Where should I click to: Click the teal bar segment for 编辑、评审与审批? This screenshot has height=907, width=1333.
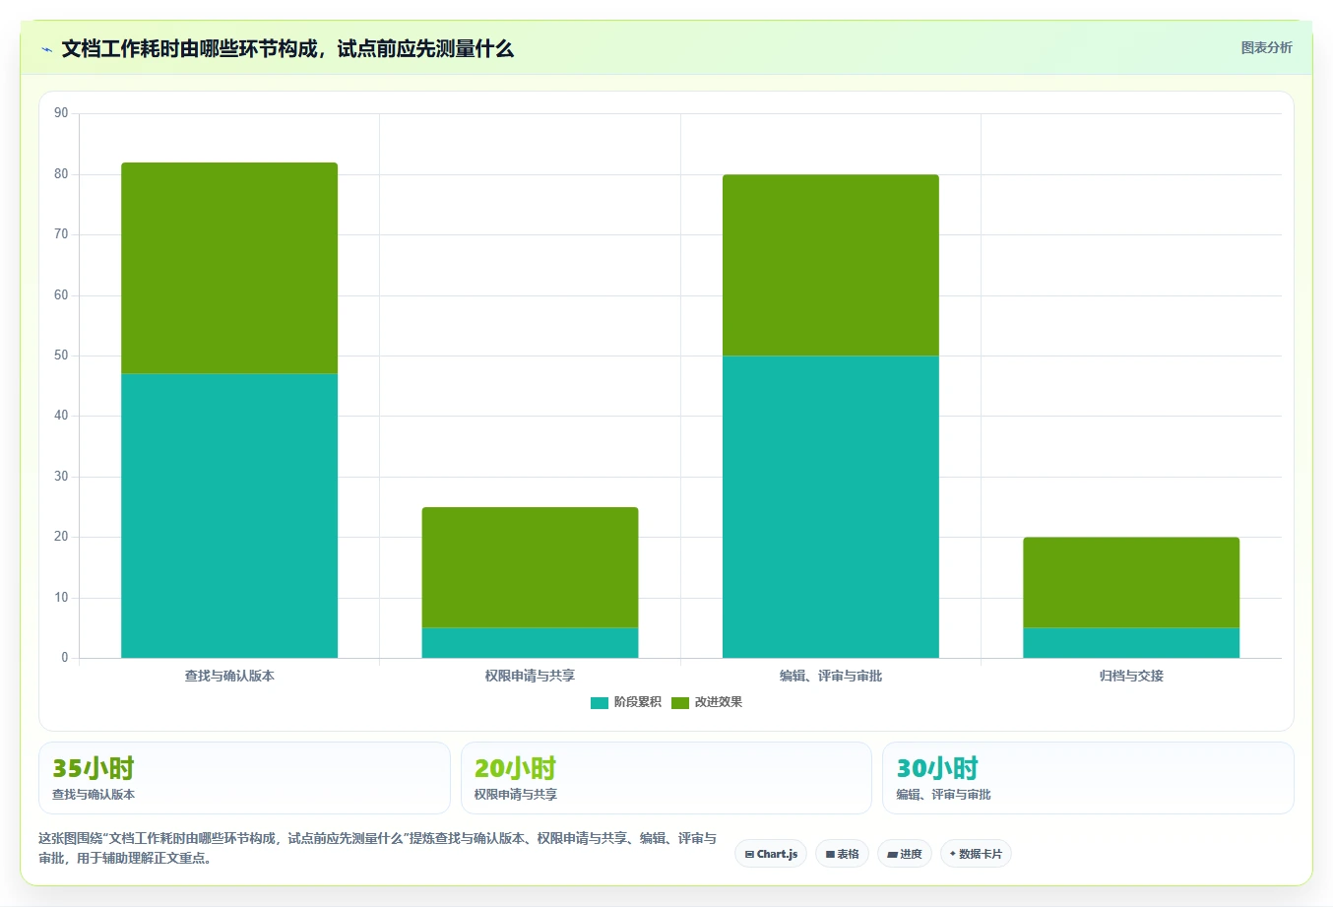coord(831,506)
